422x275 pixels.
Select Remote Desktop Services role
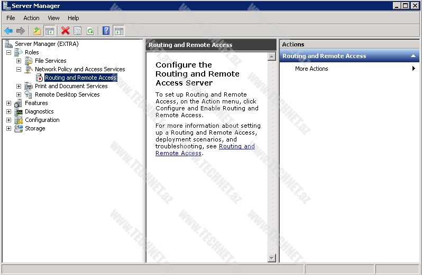pos(67,94)
